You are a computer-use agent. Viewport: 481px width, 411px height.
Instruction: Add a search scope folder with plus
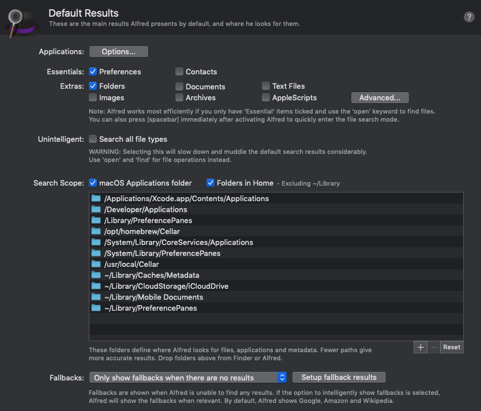click(420, 347)
